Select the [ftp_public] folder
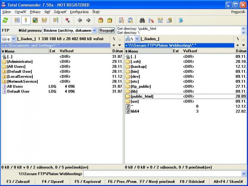 point(186,87)
